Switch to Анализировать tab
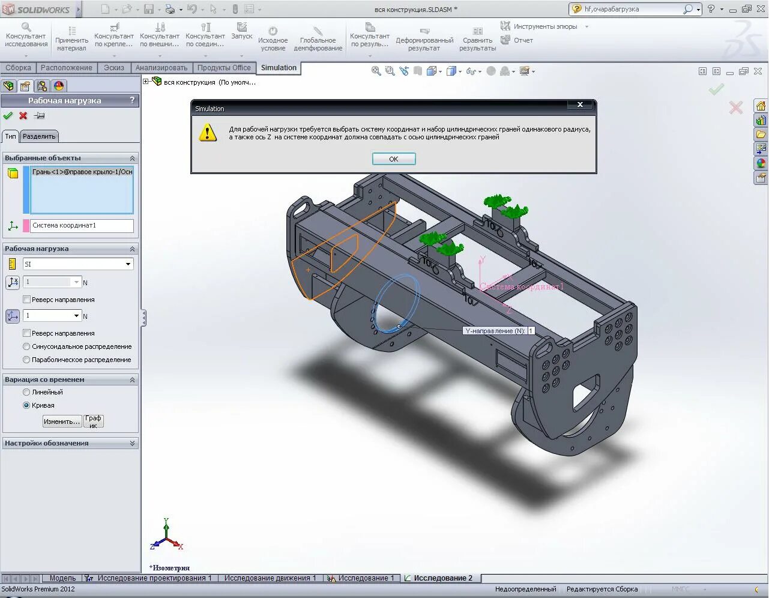Viewport: 769px width, 598px height. click(161, 68)
